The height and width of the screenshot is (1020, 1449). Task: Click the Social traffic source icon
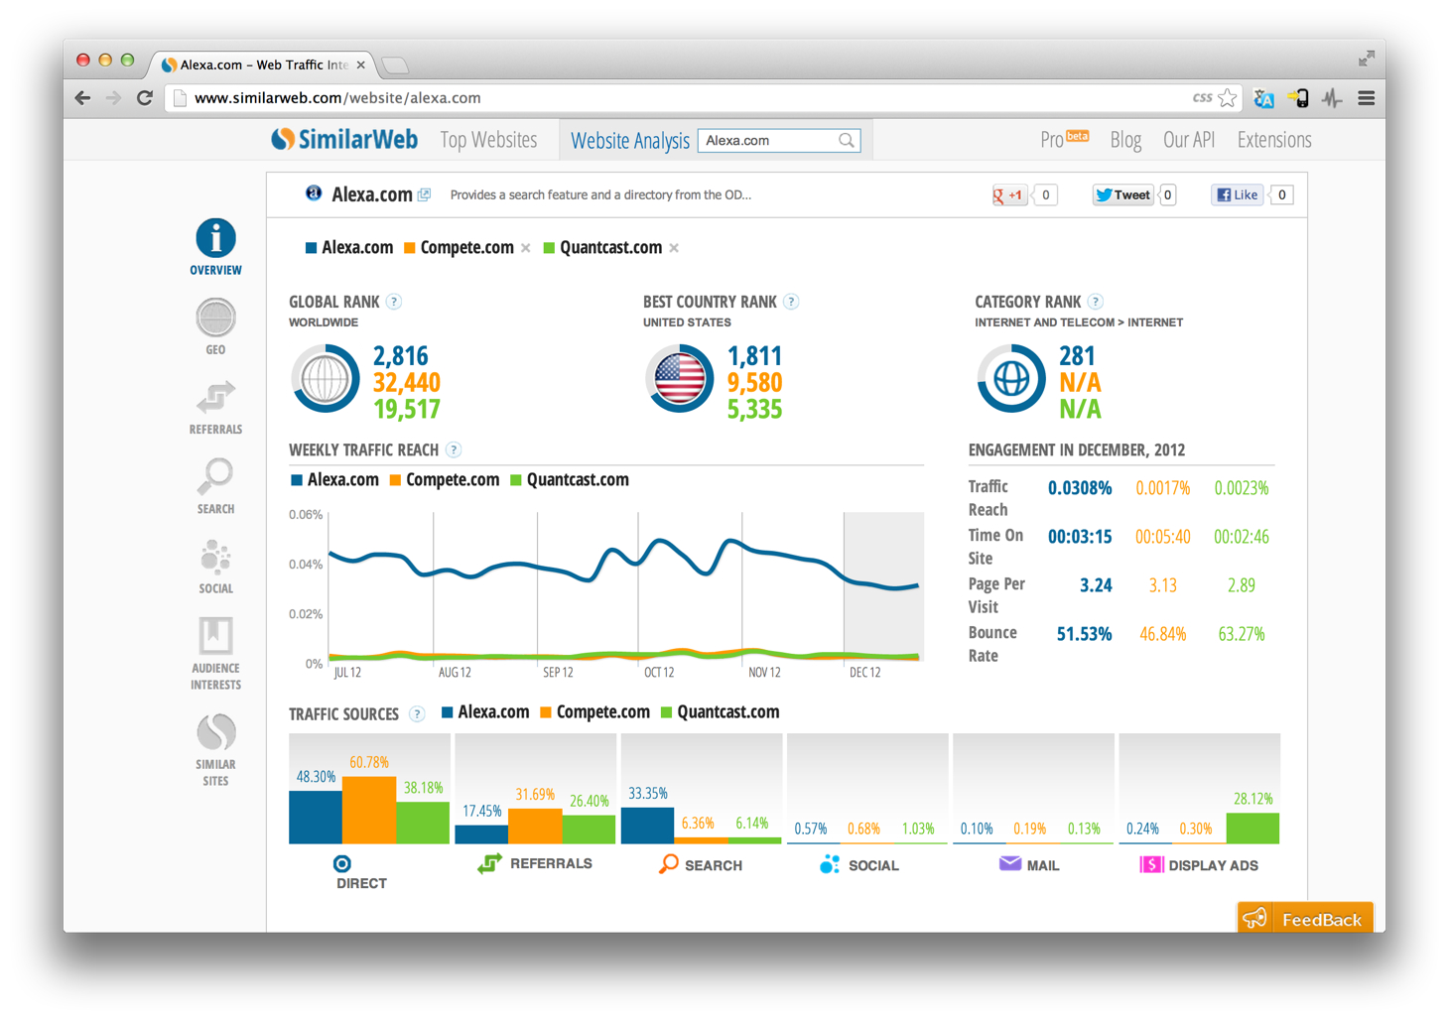(x=830, y=864)
